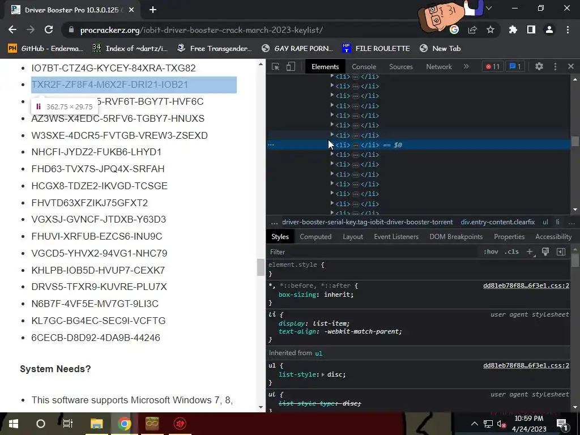Reload the procrackerz page
The width and height of the screenshot is (580, 435).
pos(49,29)
